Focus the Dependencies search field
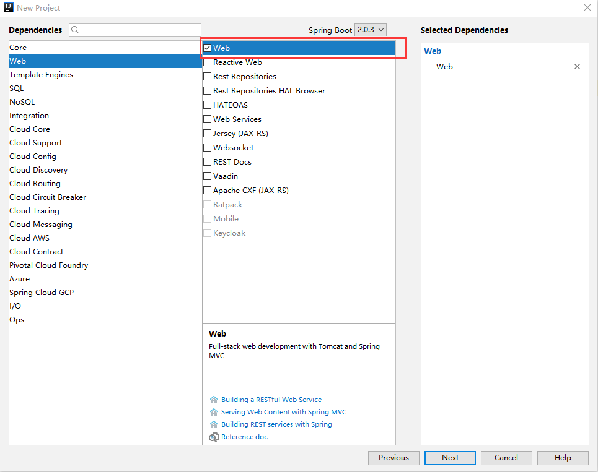Screen dimensions: 598x472 (x=135, y=30)
